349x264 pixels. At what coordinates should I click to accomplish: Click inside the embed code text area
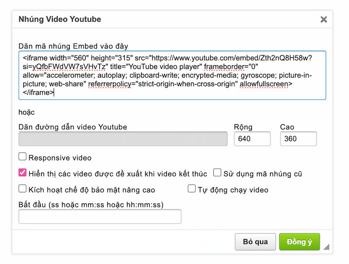click(x=172, y=75)
